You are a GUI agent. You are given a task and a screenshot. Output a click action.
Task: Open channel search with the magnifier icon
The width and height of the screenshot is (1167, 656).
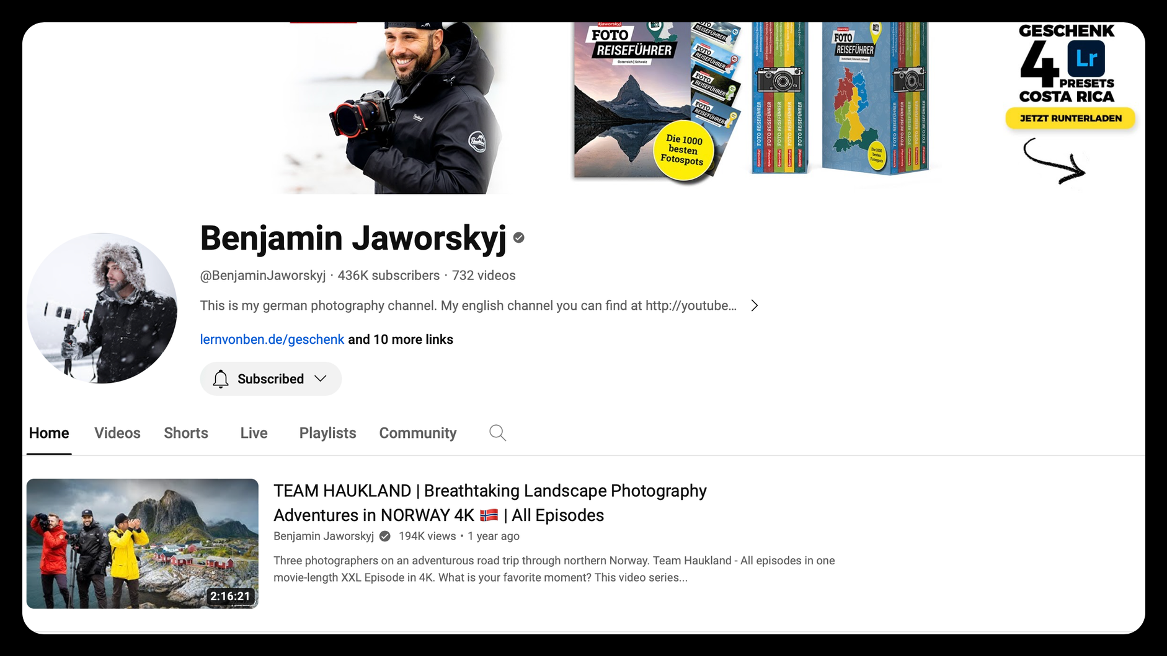pyautogui.click(x=497, y=433)
